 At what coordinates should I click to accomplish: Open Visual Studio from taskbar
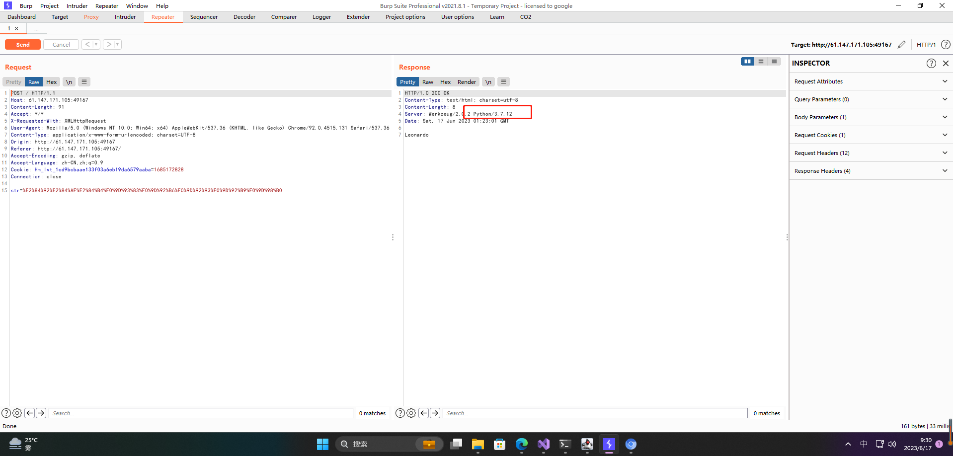pos(544,444)
